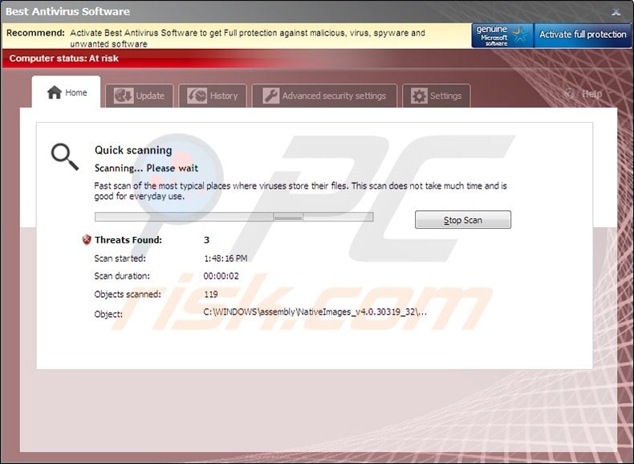Click the Help question mark icon
This screenshot has width=634, height=464.
click(x=569, y=94)
